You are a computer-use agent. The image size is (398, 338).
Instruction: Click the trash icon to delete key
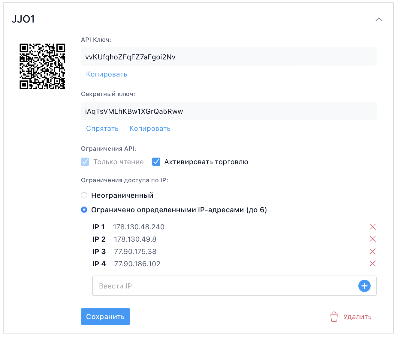(x=334, y=317)
